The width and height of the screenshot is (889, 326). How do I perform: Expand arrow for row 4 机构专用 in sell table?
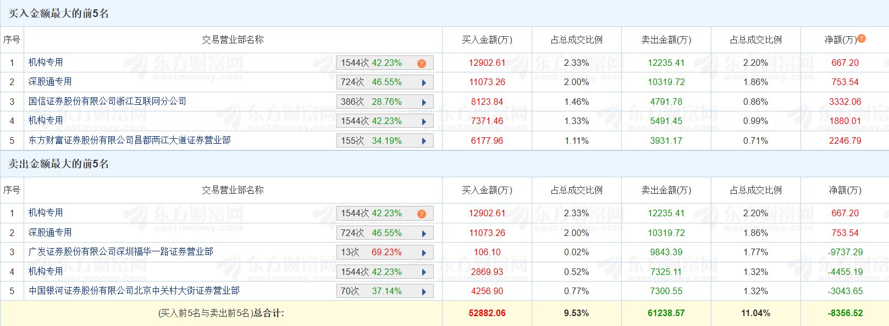point(424,272)
